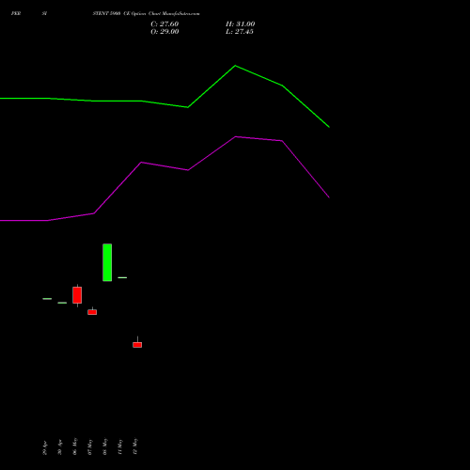The width and height of the screenshot is (470, 470).
Task: Click the '11 May' date label
Action: click(120, 447)
